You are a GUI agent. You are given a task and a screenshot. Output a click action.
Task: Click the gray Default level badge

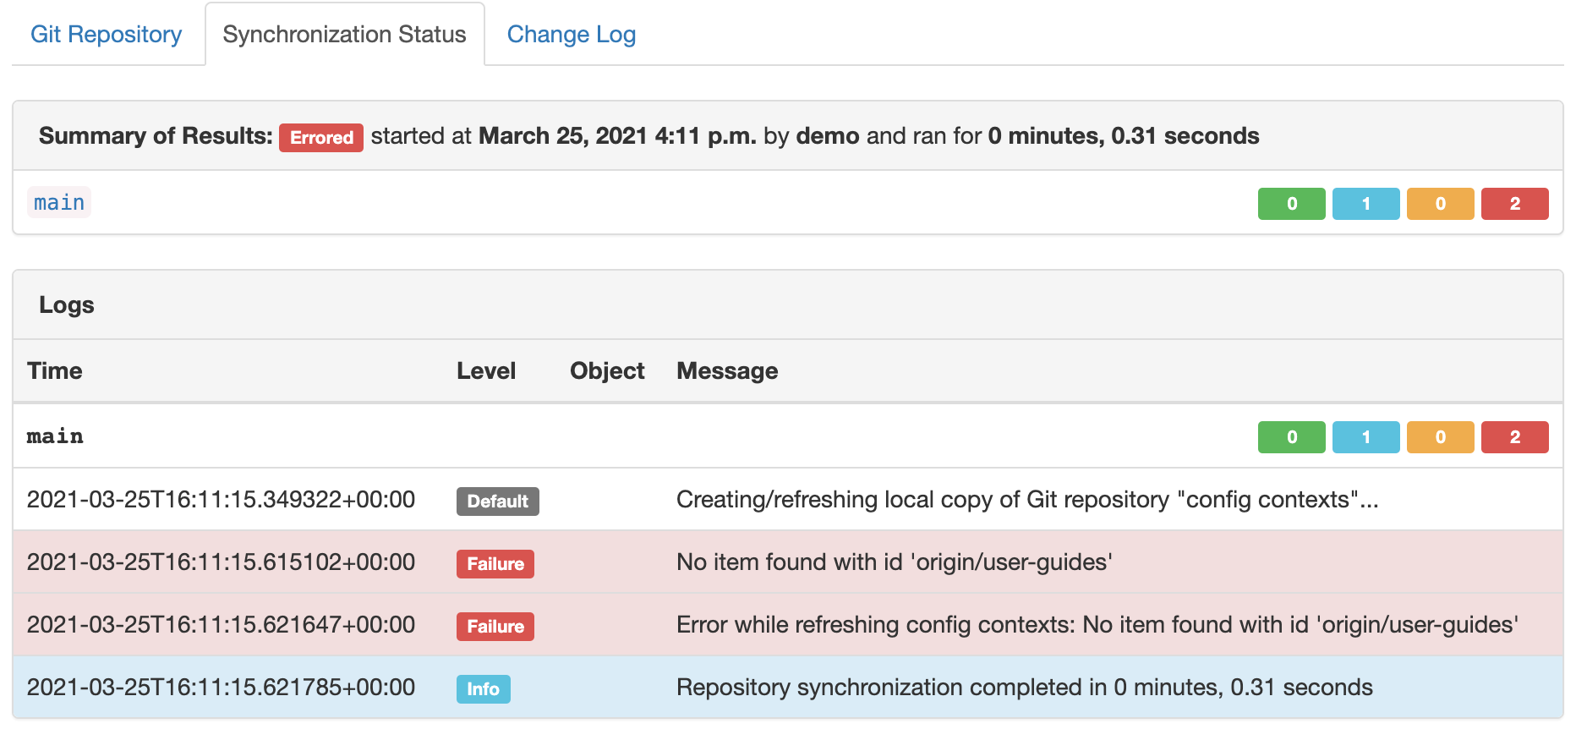tap(497, 502)
